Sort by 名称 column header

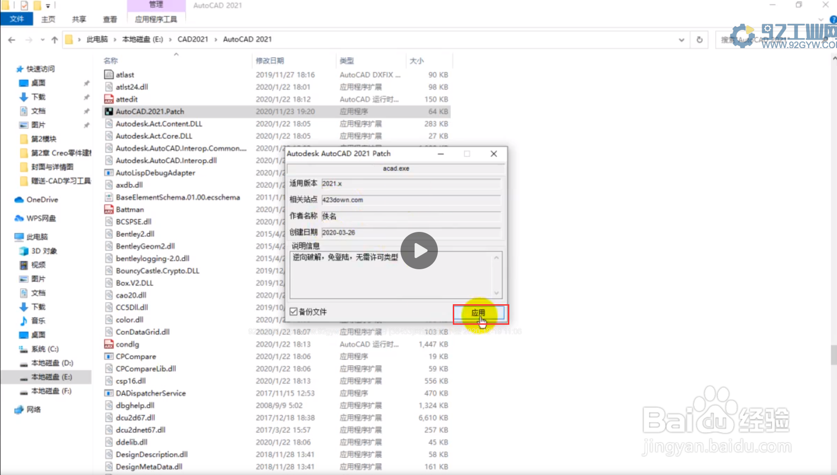click(x=111, y=61)
